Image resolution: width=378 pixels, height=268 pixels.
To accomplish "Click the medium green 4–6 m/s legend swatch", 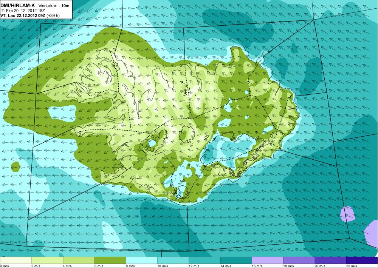I will pyautogui.click(x=79, y=260).
